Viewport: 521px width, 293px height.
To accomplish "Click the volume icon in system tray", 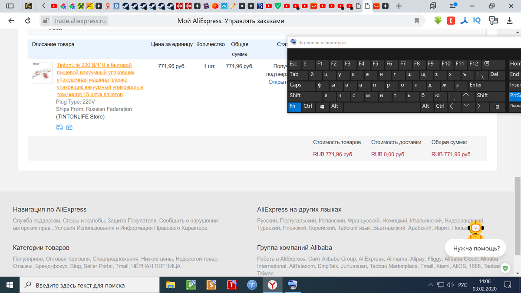I will pyautogui.click(x=450, y=285).
